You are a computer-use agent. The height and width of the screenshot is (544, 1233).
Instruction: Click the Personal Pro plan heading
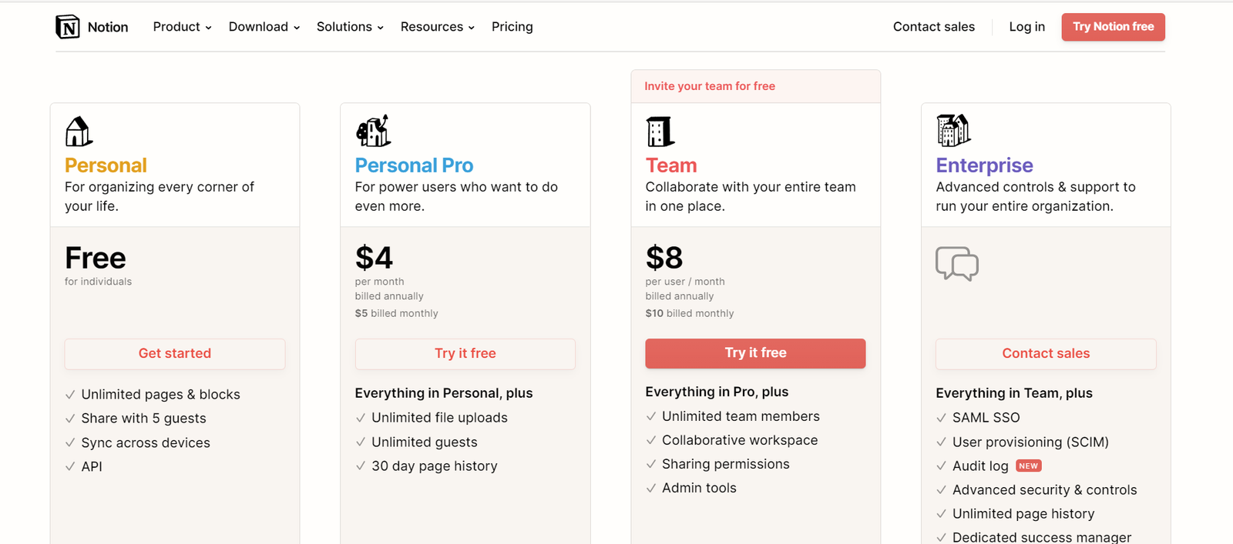(414, 165)
